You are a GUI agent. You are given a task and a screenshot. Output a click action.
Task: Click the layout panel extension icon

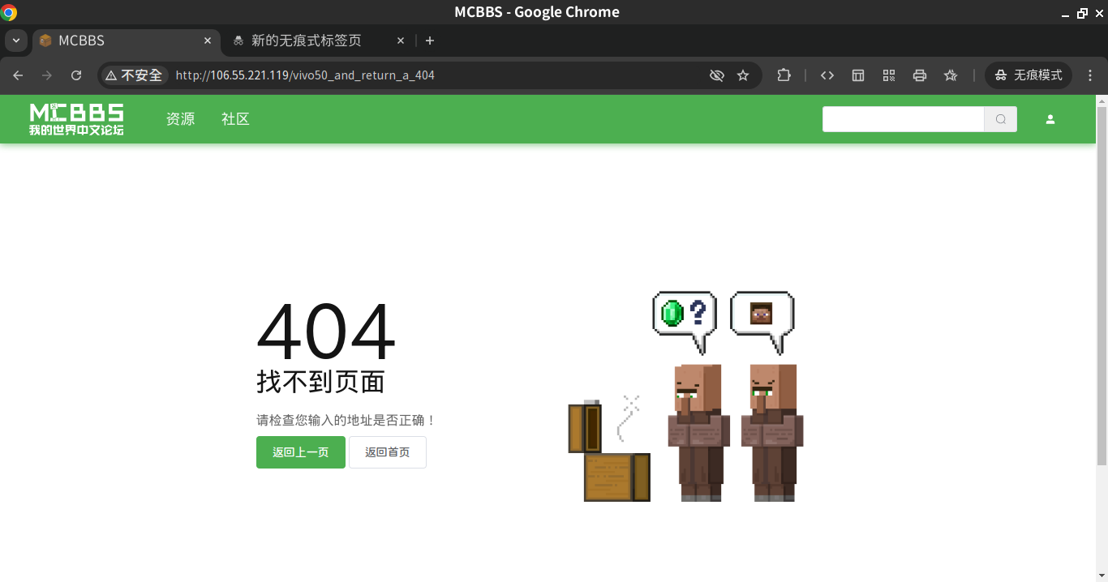click(x=858, y=75)
